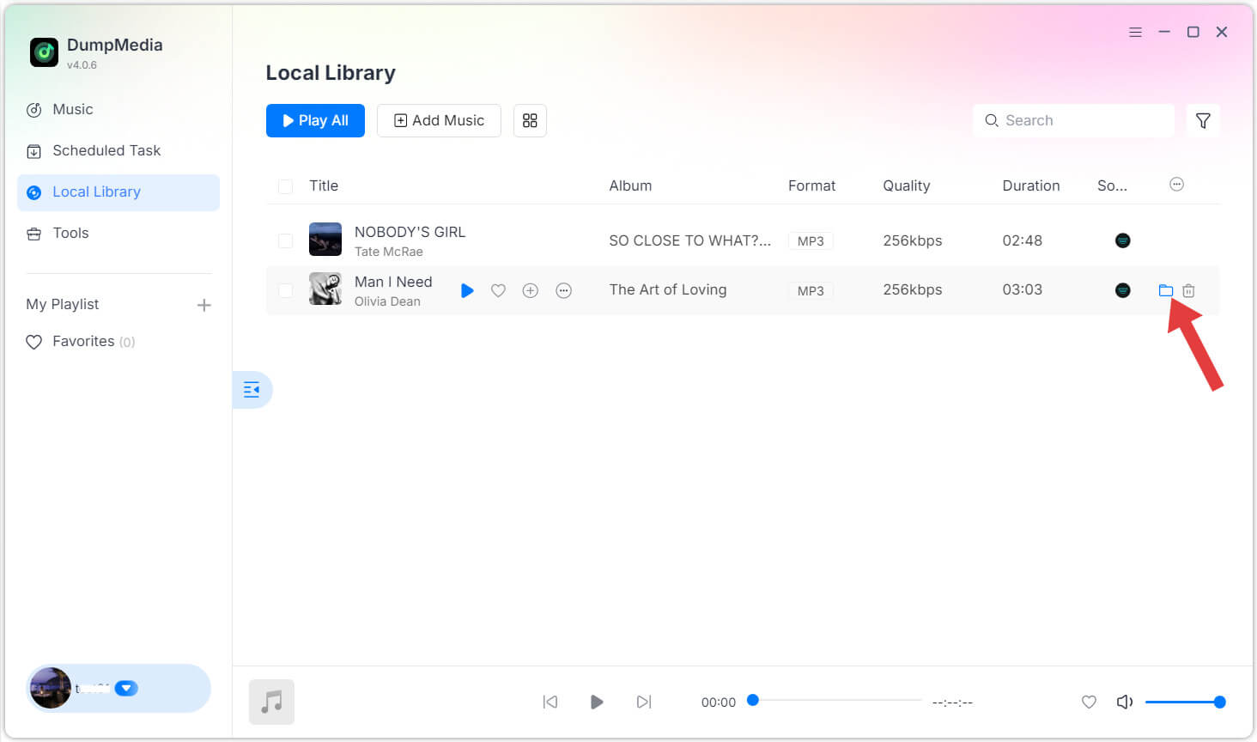The height and width of the screenshot is (742, 1257).
Task: Select the checkbox for Man I Need
Action: coord(285,289)
